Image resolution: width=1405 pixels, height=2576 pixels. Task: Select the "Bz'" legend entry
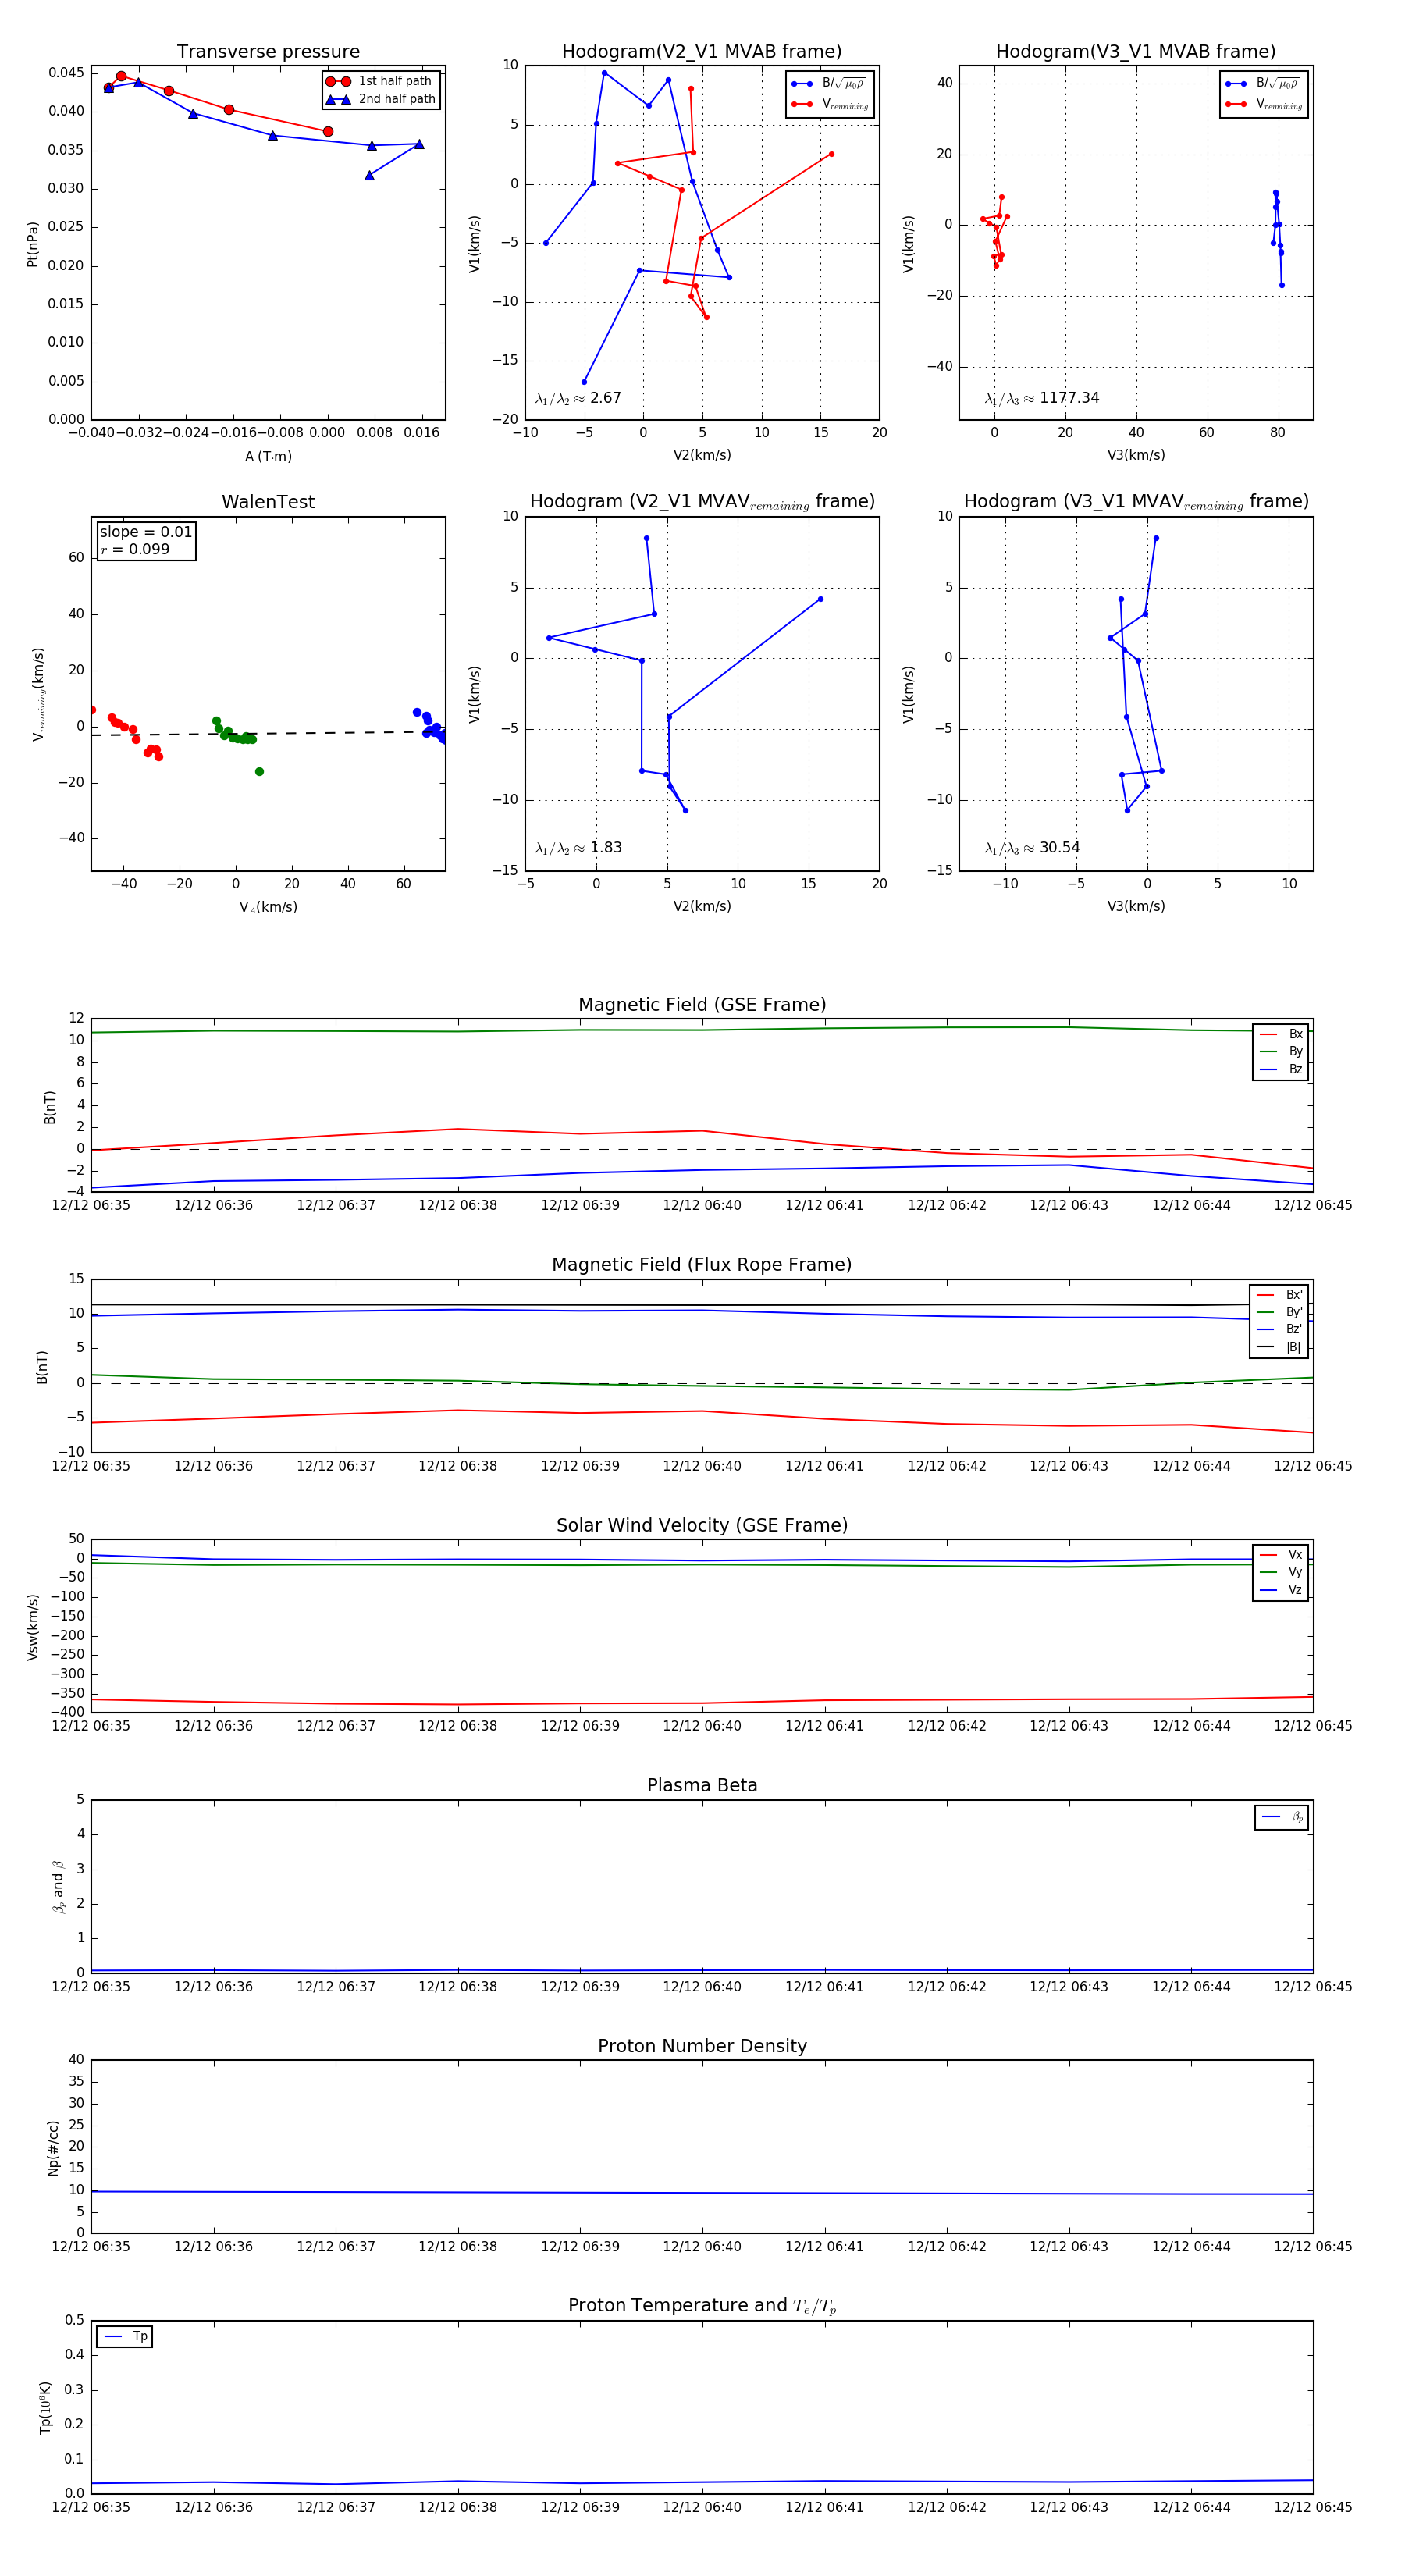[x=1279, y=1330]
